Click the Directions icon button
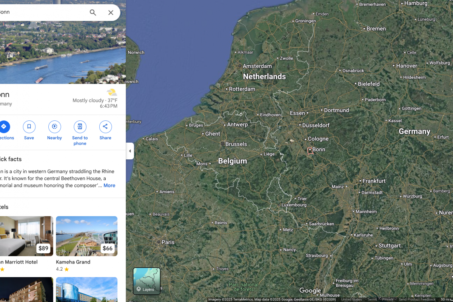Screen dimensions: 453x302 4,127
